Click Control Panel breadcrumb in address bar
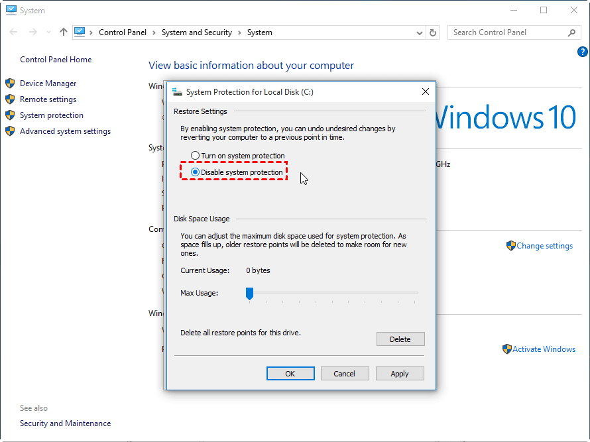Image resolution: width=590 pixels, height=442 pixels. coord(123,32)
